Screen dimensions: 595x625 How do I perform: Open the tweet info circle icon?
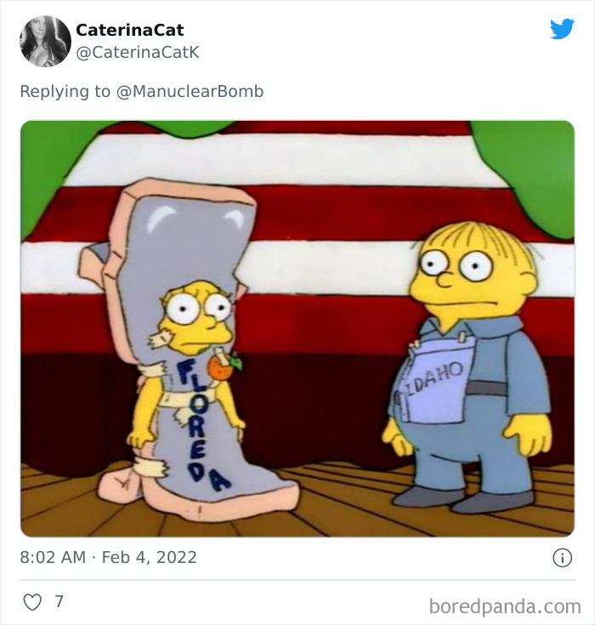[x=562, y=557]
